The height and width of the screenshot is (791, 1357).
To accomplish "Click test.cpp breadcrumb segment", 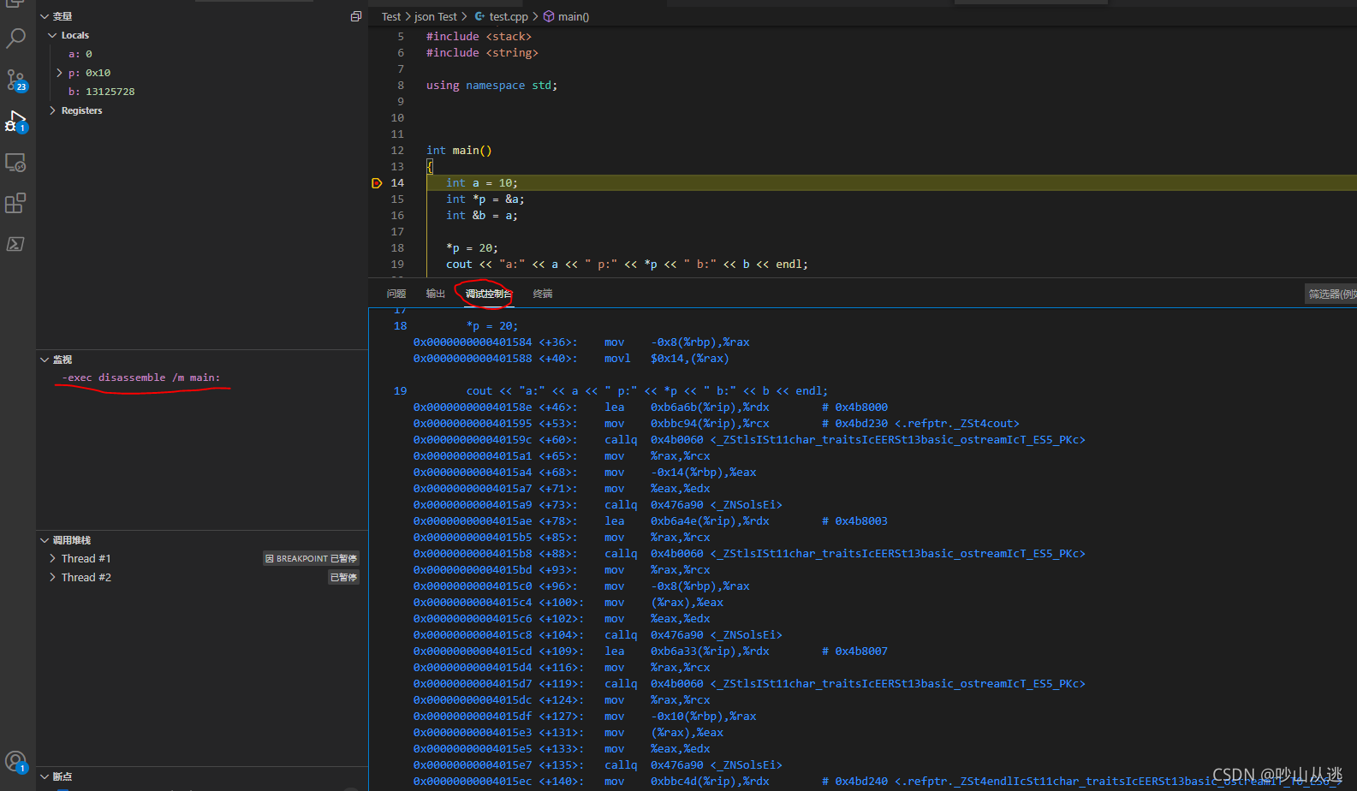I will tap(502, 16).
